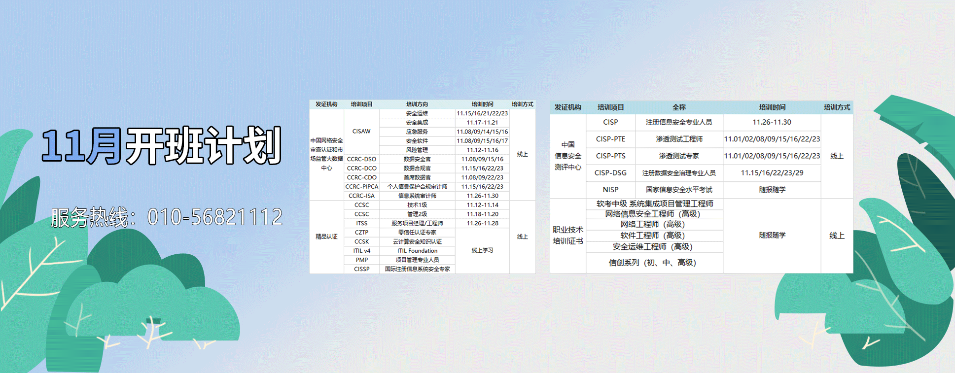Click the CISP-DSG cell
955x373 pixels.
610,173
